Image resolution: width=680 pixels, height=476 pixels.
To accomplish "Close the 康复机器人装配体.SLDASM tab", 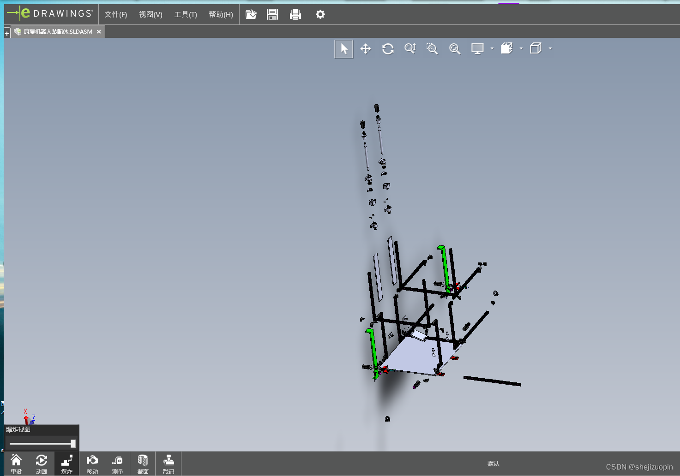I will pos(99,32).
